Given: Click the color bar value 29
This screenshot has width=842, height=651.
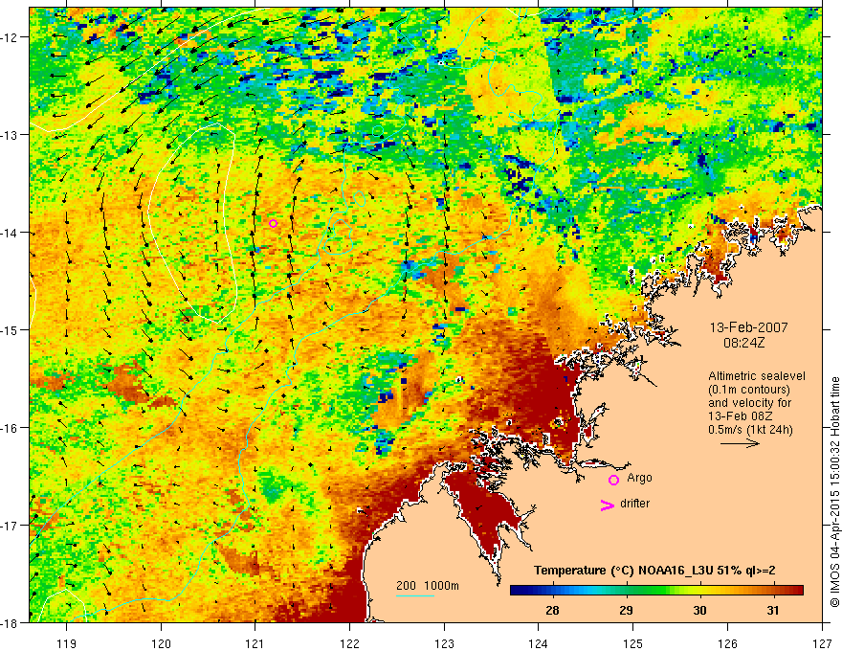Looking at the screenshot, I should coord(626,610).
